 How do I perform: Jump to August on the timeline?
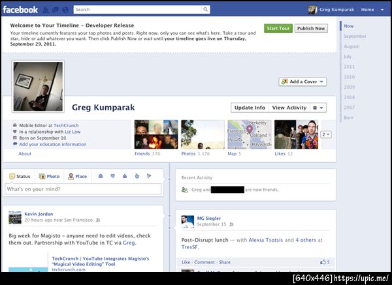click(351, 46)
